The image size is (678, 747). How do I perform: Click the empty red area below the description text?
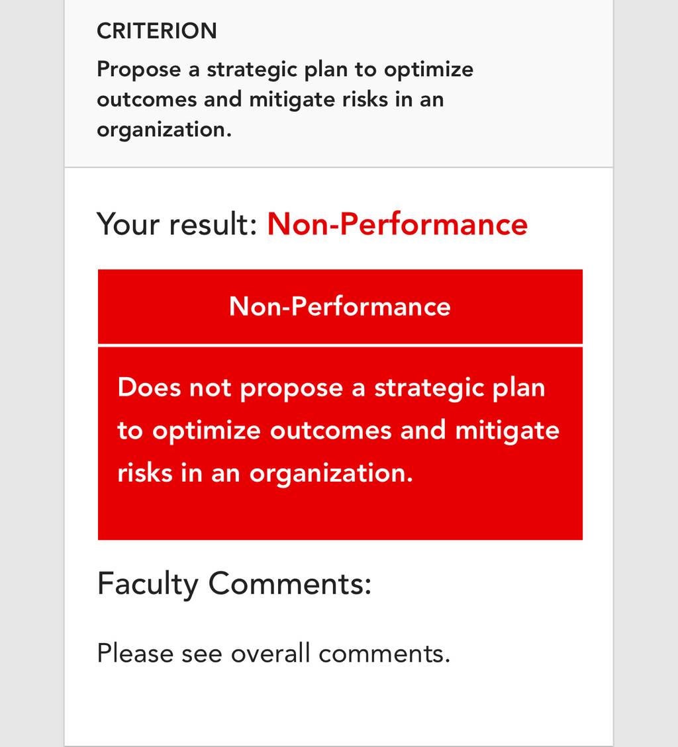340,515
